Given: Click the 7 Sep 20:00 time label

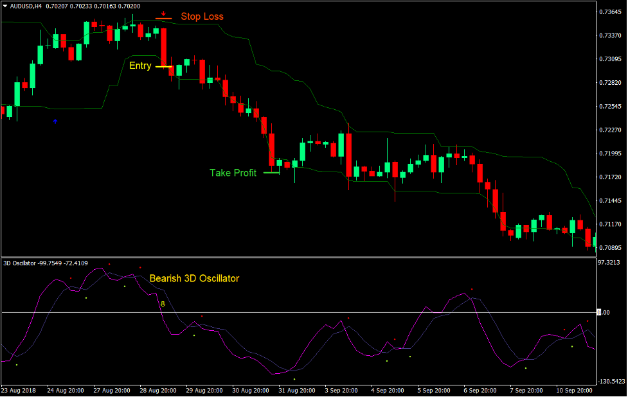Looking at the screenshot, I should (526, 390).
